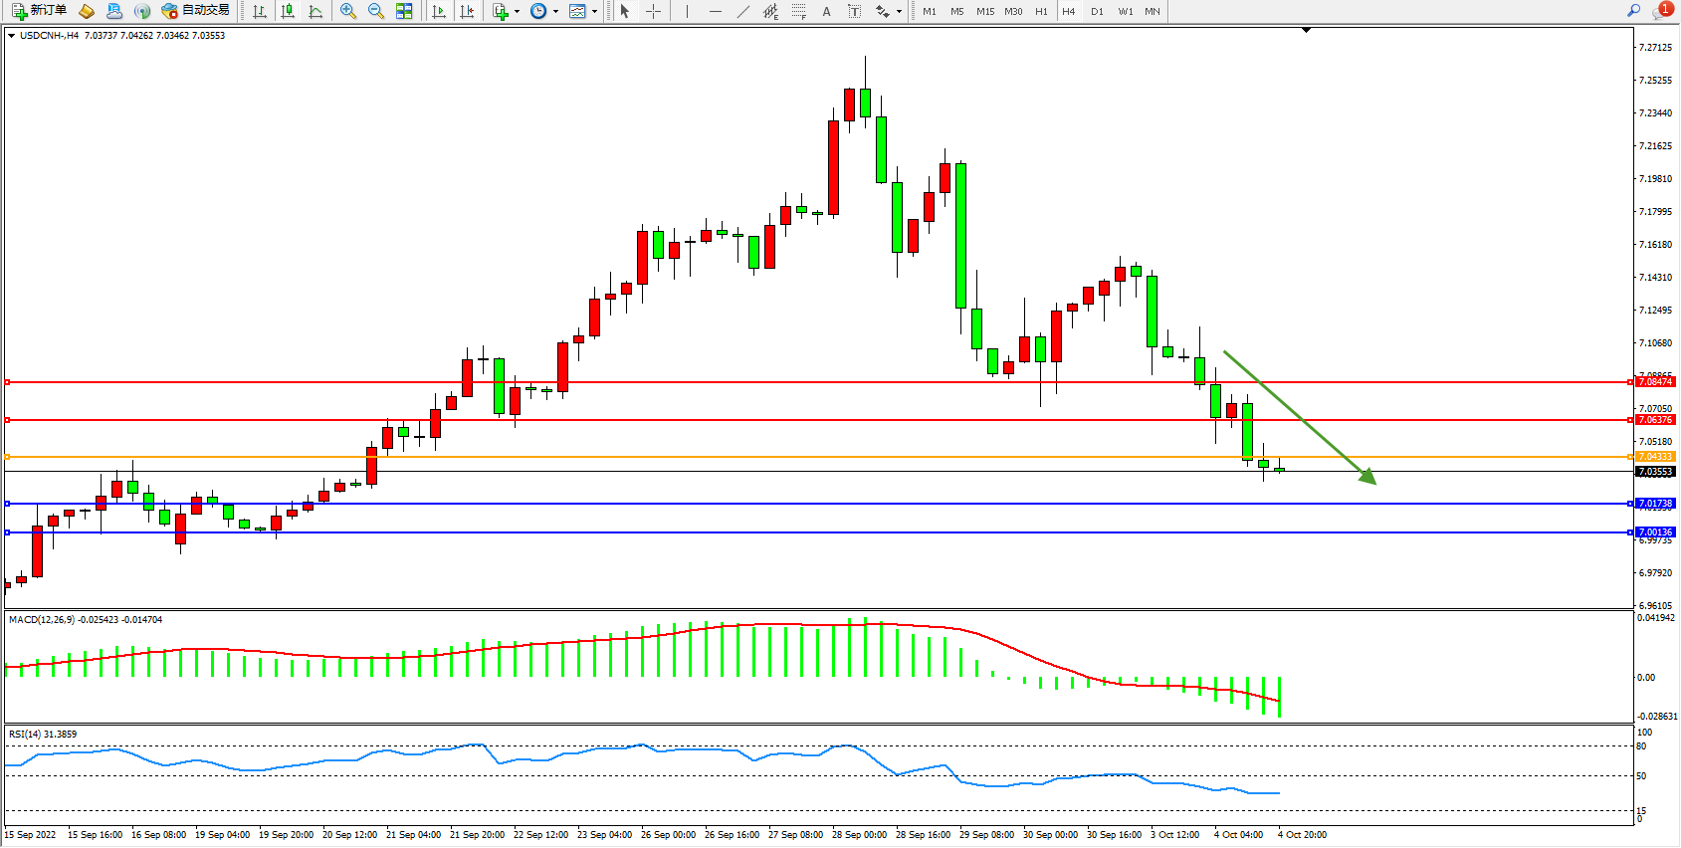Switch chart to line chart mode
The height and width of the screenshot is (848, 1681).
click(315, 11)
